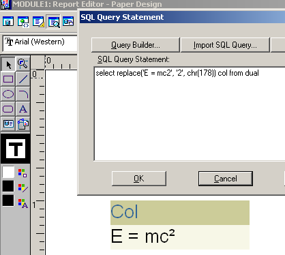Click the report block tool icon
Image resolution: width=285 pixels, height=255 pixels.
click(22, 124)
